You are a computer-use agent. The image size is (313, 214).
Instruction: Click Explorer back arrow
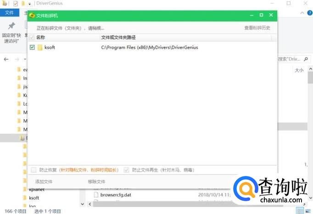(x=6, y=59)
